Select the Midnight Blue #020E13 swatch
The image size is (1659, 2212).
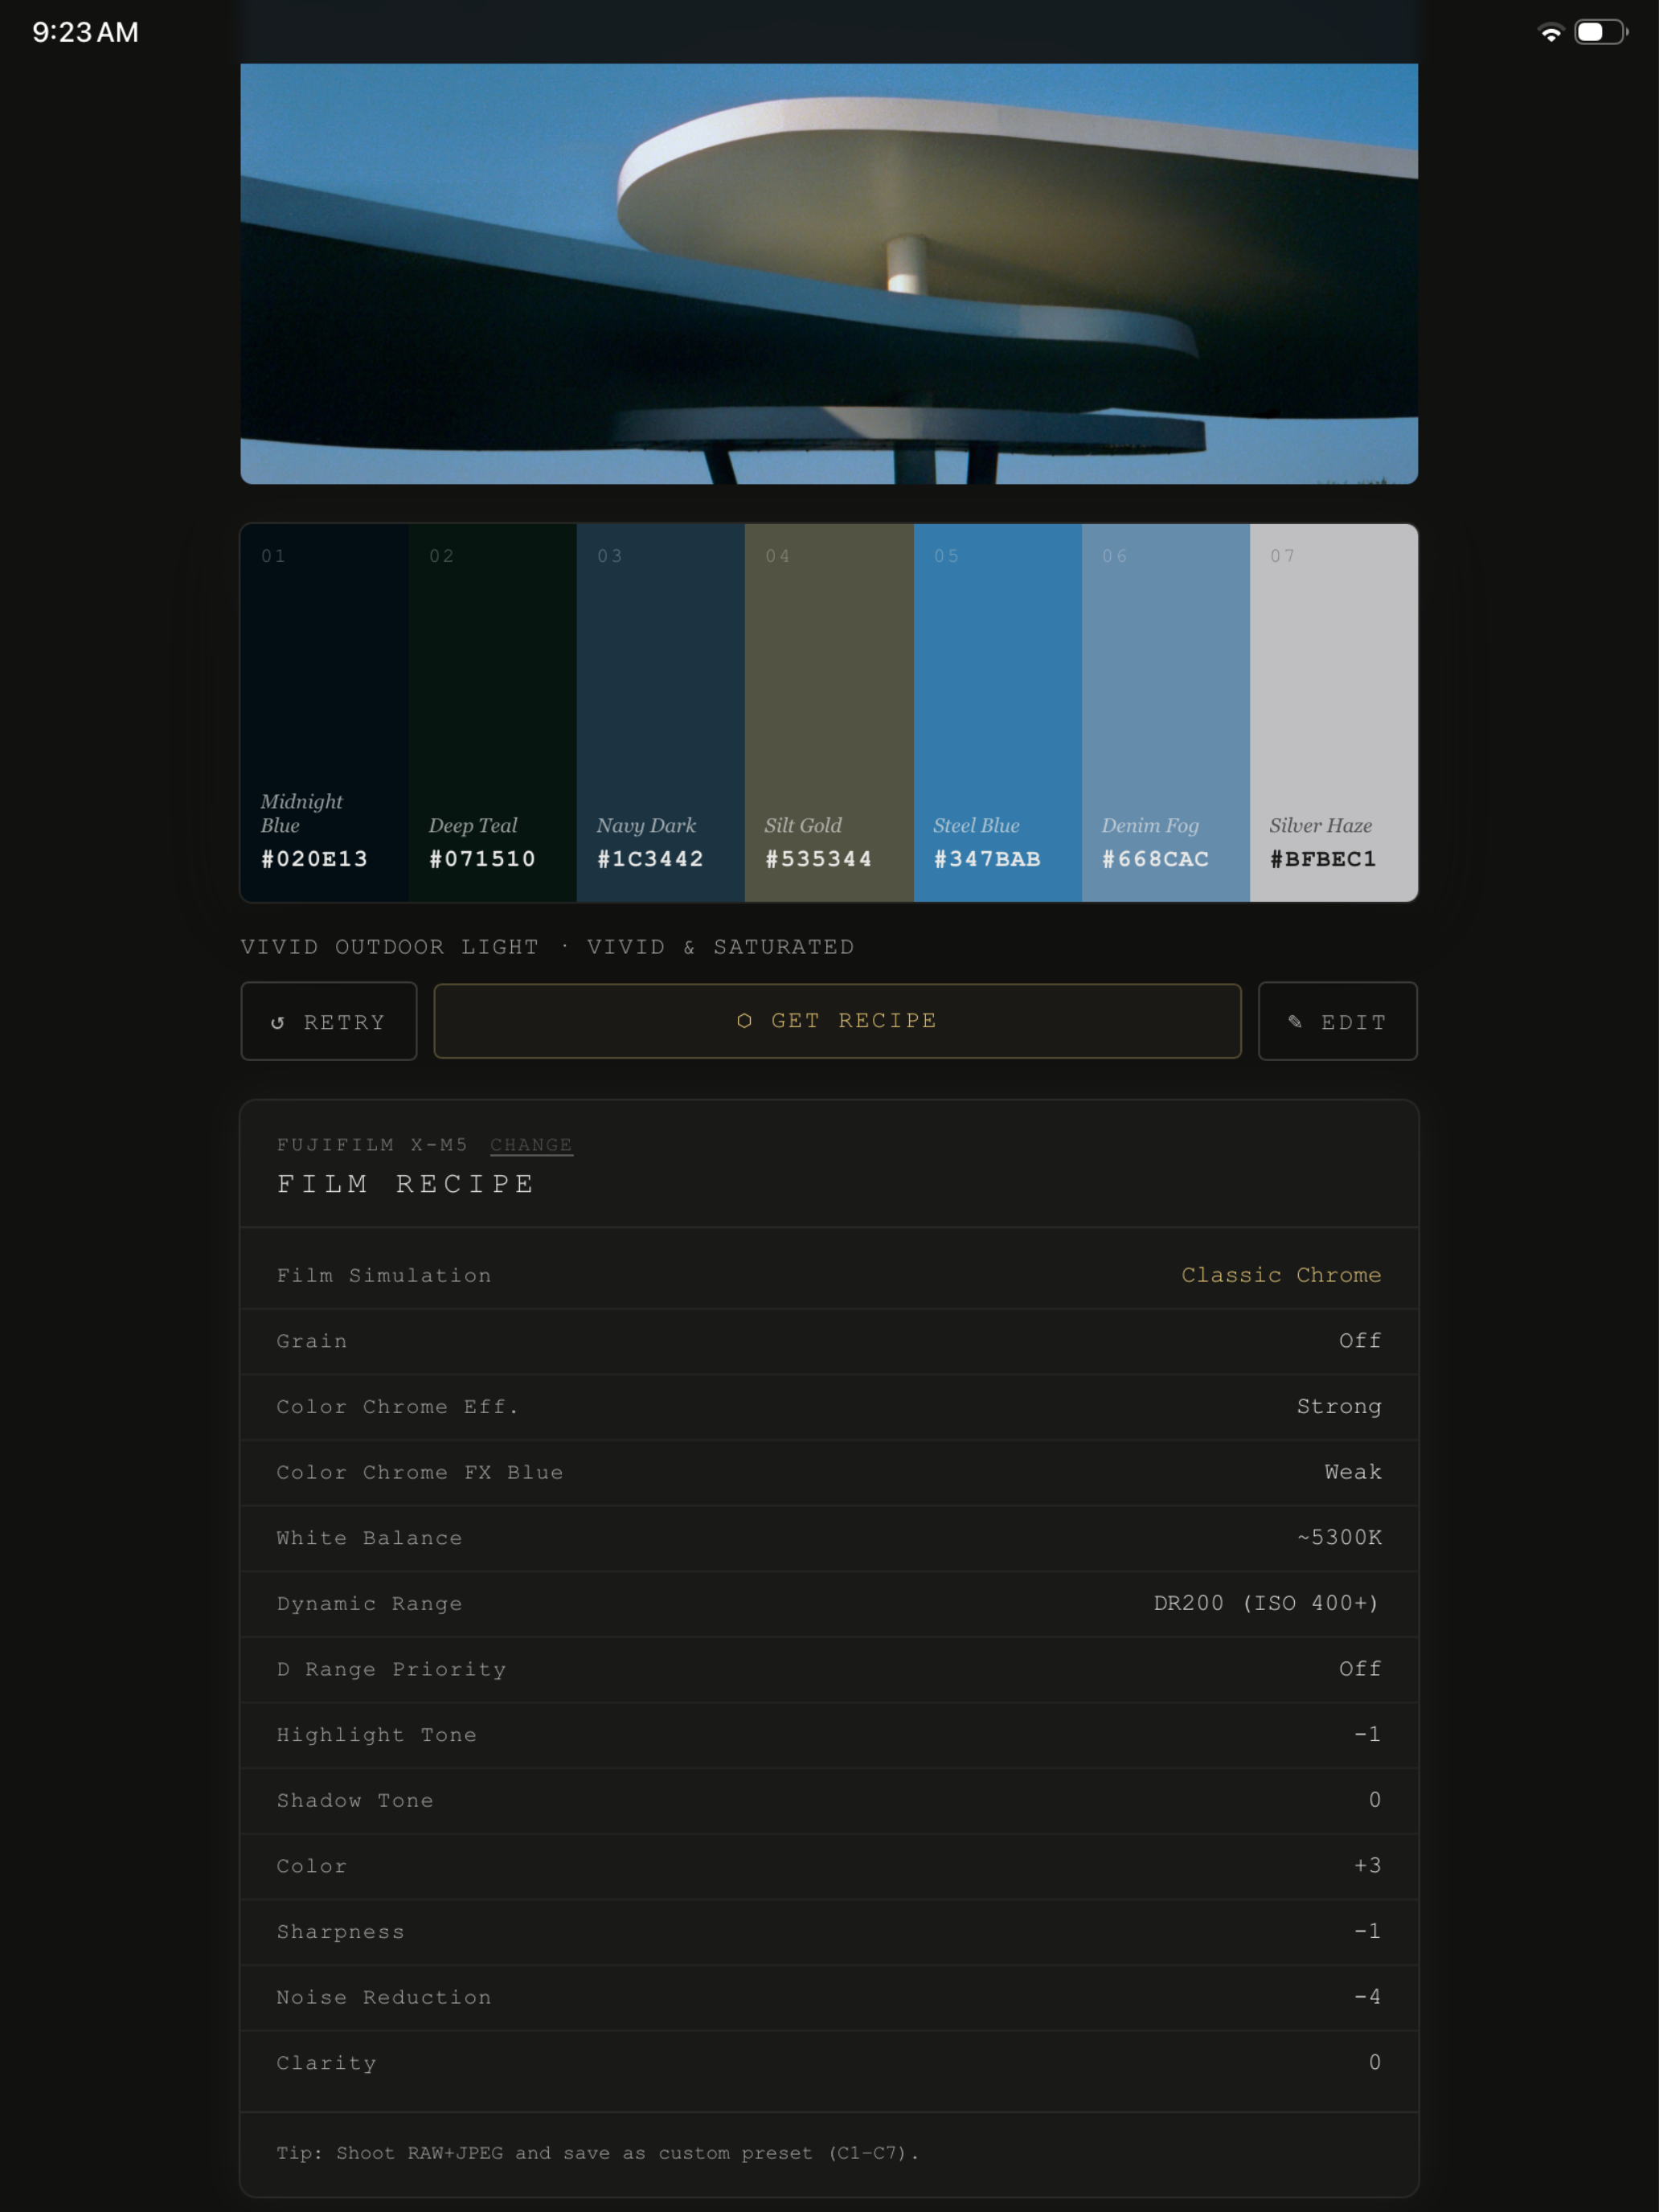(x=324, y=712)
